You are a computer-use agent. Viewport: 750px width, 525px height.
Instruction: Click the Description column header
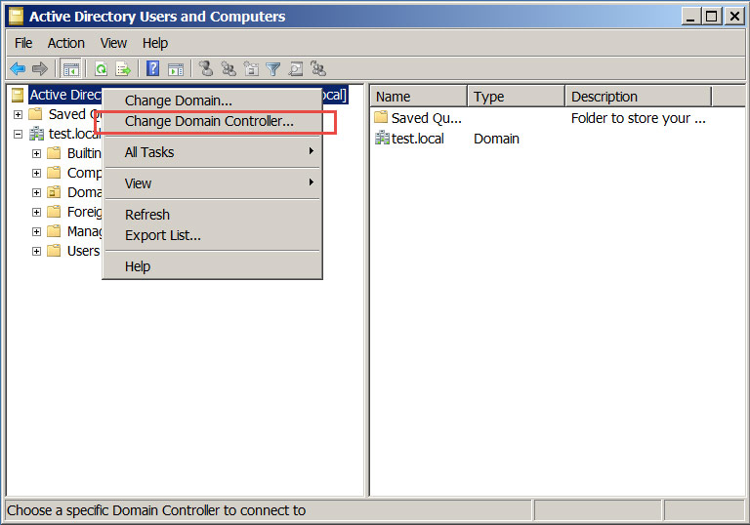point(637,97)
